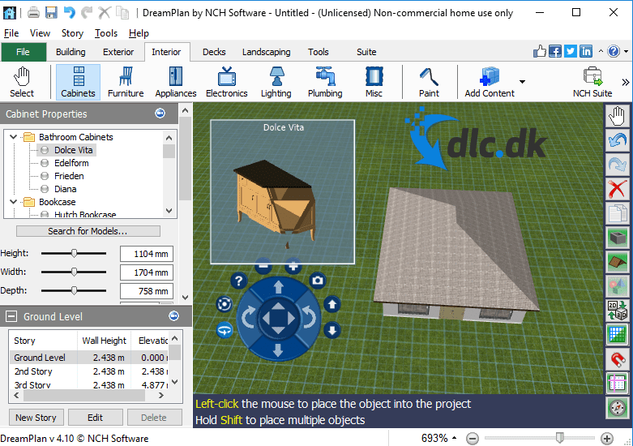This screenshot has width=633, height=446.
Task: Switch to the Exterior tab
Action: (118, 52)
